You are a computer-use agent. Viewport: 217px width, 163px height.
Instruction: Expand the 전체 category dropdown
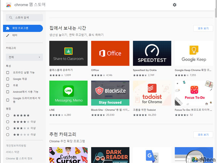pos(24,57)
